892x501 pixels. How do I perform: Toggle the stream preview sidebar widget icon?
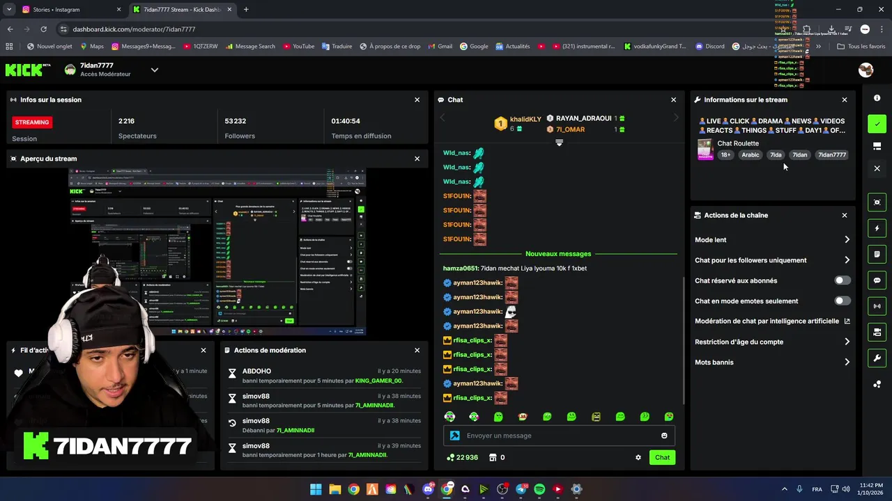coord(877,202)
